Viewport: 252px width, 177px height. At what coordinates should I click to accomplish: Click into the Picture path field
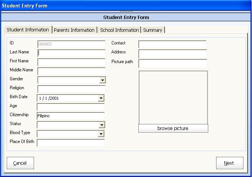click(173, 63)
